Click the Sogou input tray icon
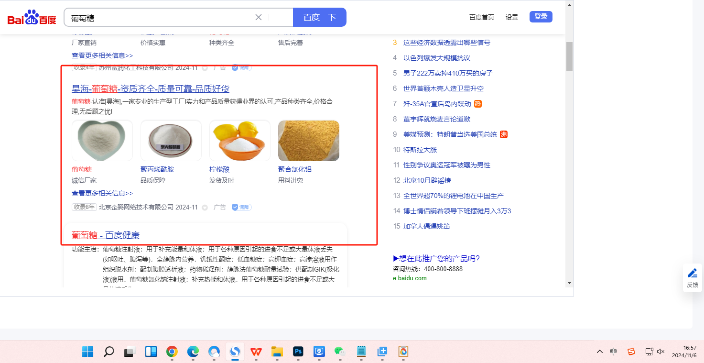704x363 pixels. pos(631,352)
